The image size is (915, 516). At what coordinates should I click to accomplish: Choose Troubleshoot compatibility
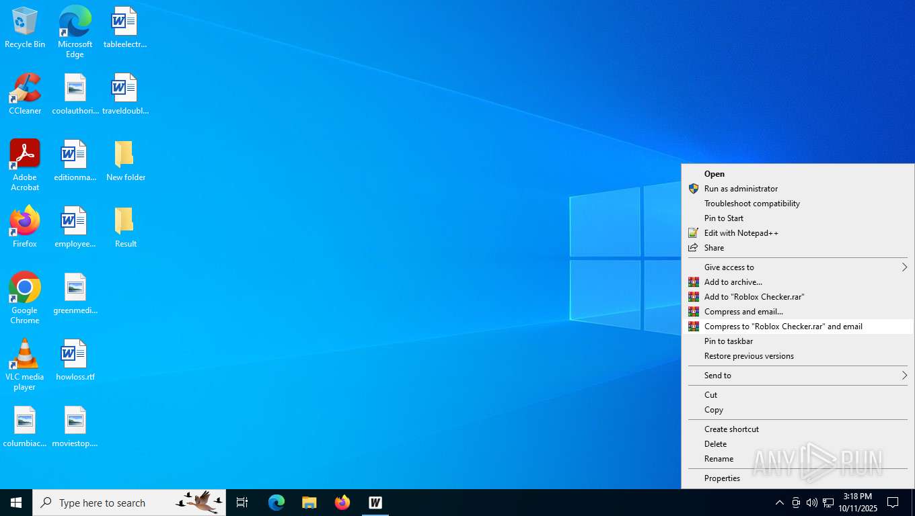click(x=797, y=204)
